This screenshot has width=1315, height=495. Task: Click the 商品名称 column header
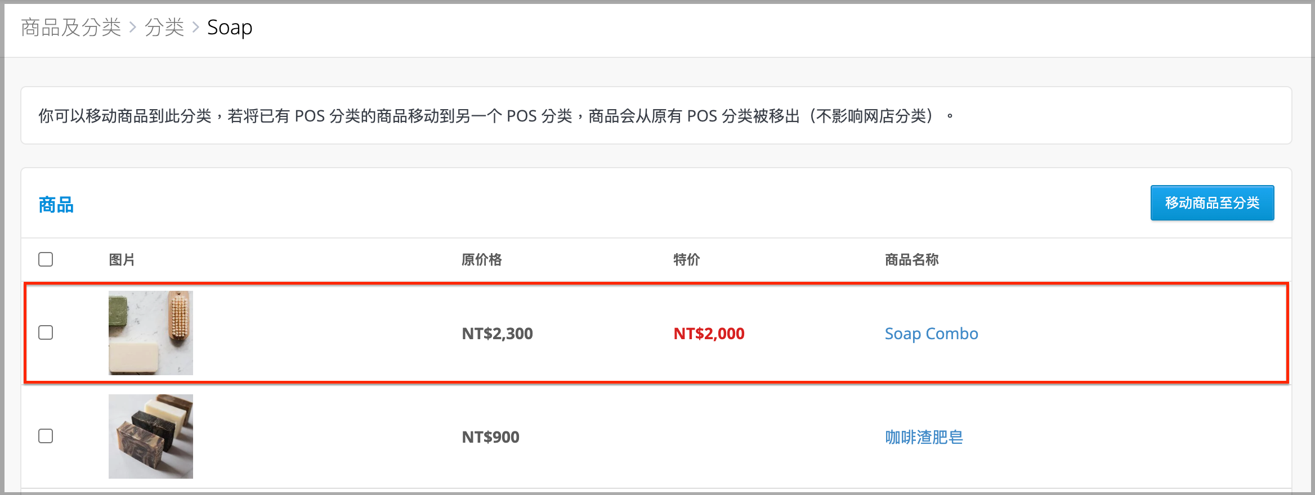click(x=911, y=259)
